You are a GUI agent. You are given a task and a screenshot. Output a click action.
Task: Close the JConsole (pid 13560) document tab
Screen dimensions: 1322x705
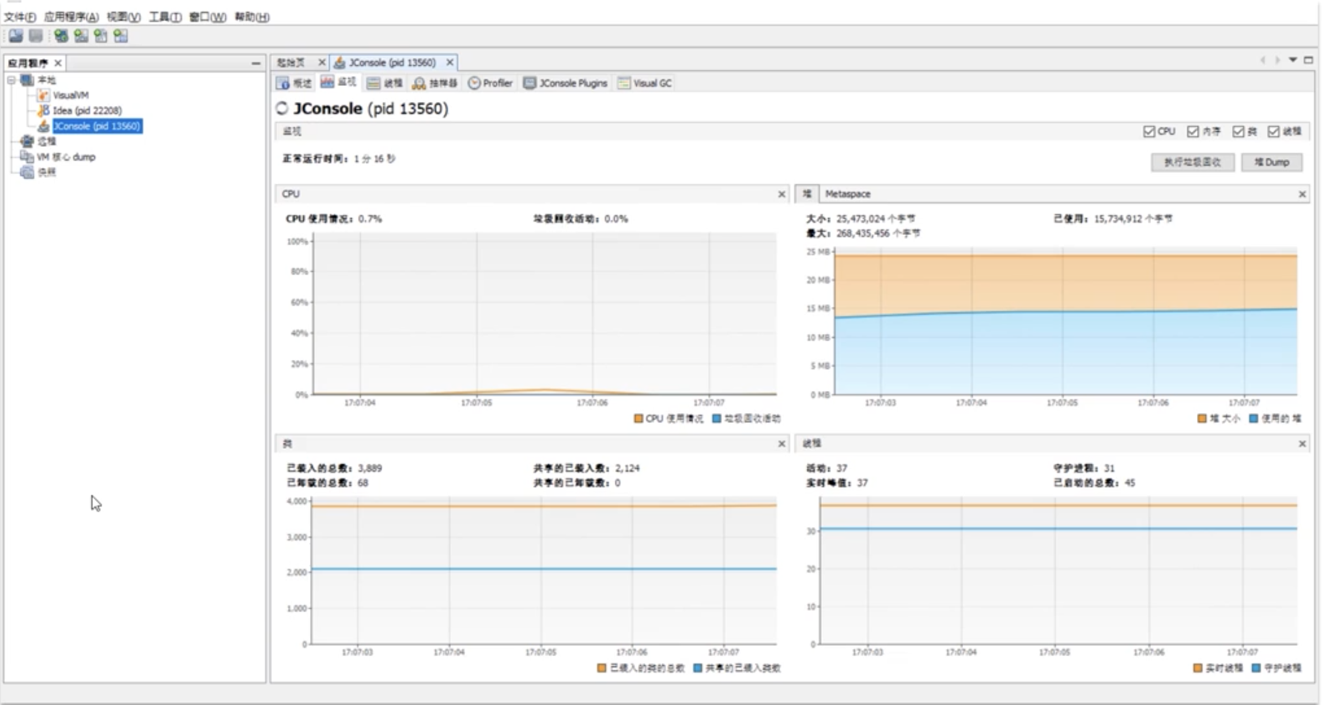coord(450,62)
